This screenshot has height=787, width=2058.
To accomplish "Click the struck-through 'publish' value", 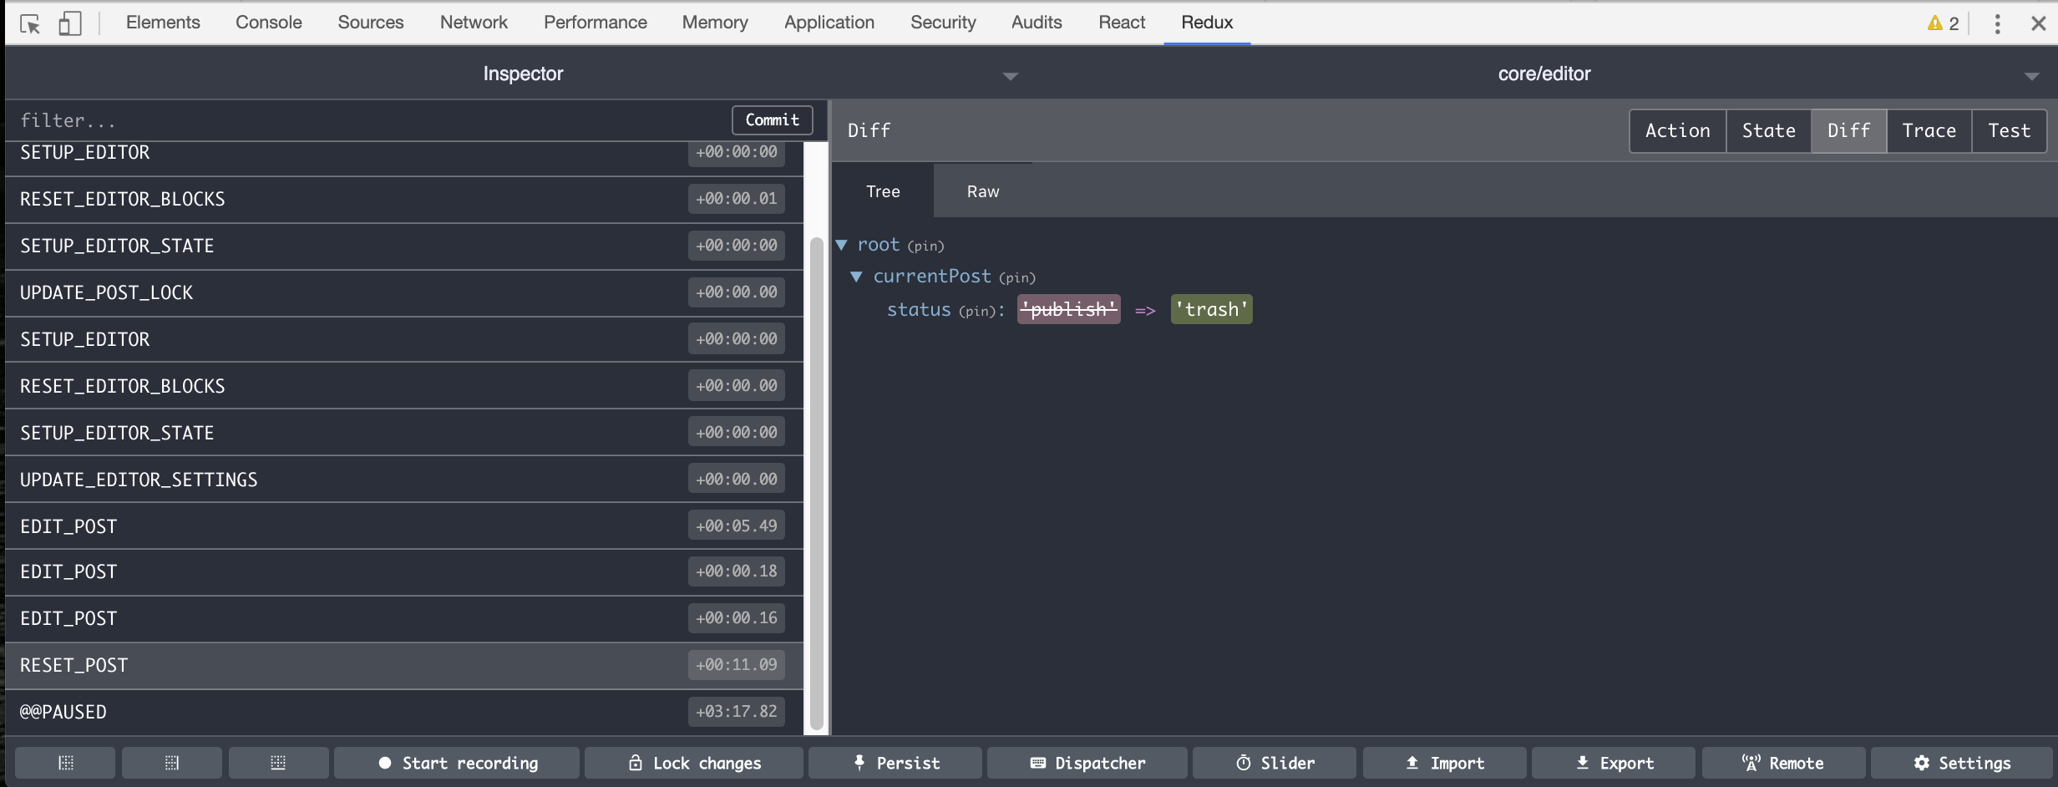I will (1069, 310).
